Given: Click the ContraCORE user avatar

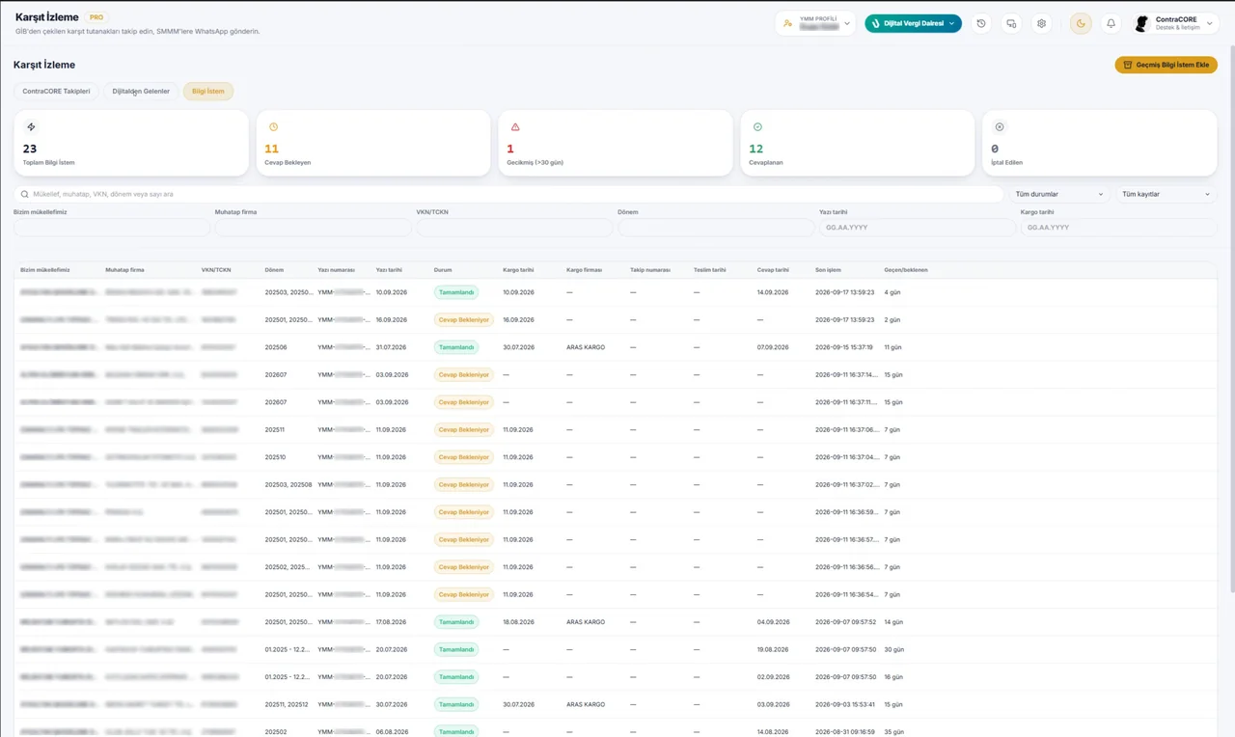Looking at the screenshot, I should coord(1142,23).
